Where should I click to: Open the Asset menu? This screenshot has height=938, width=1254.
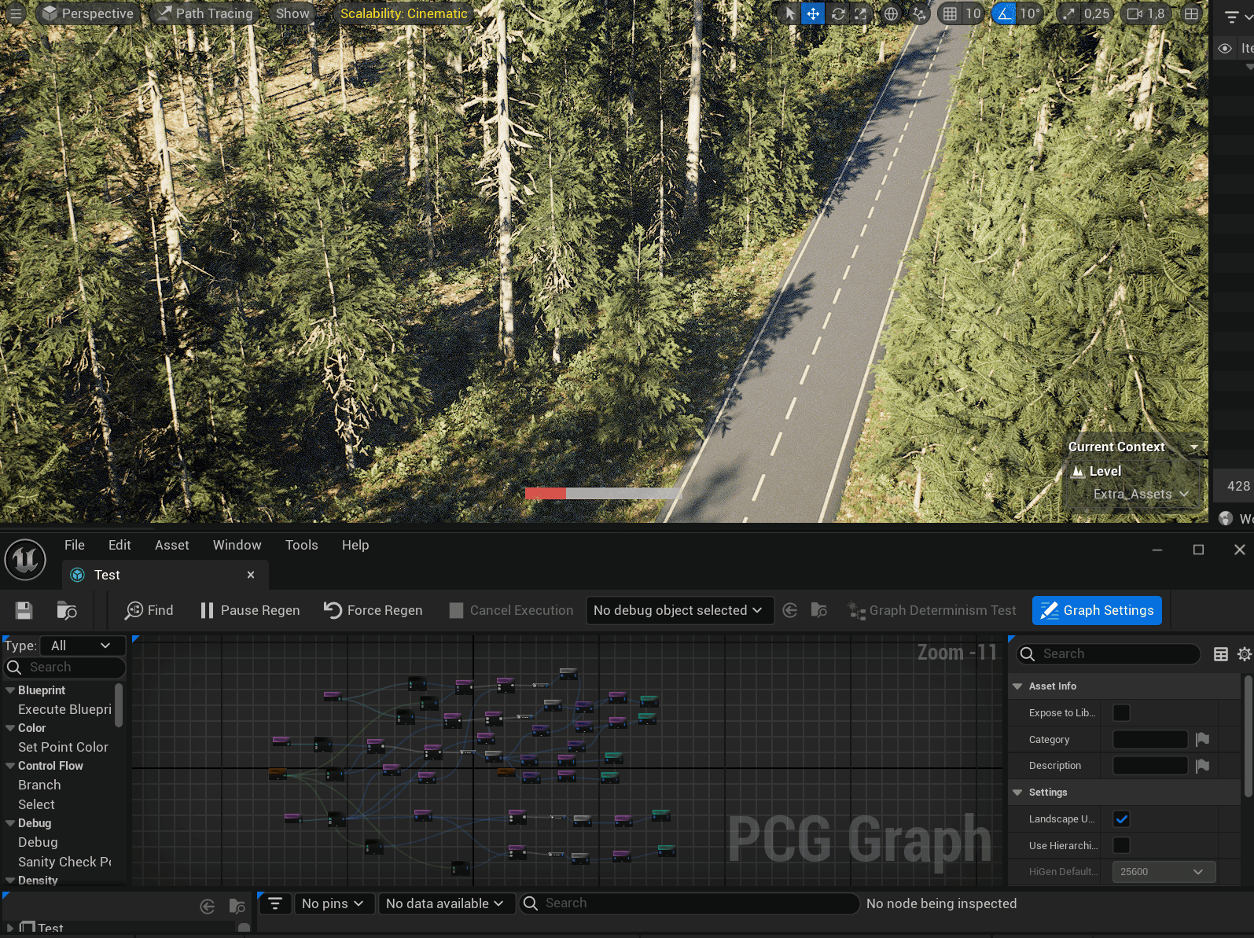[172, 545]
